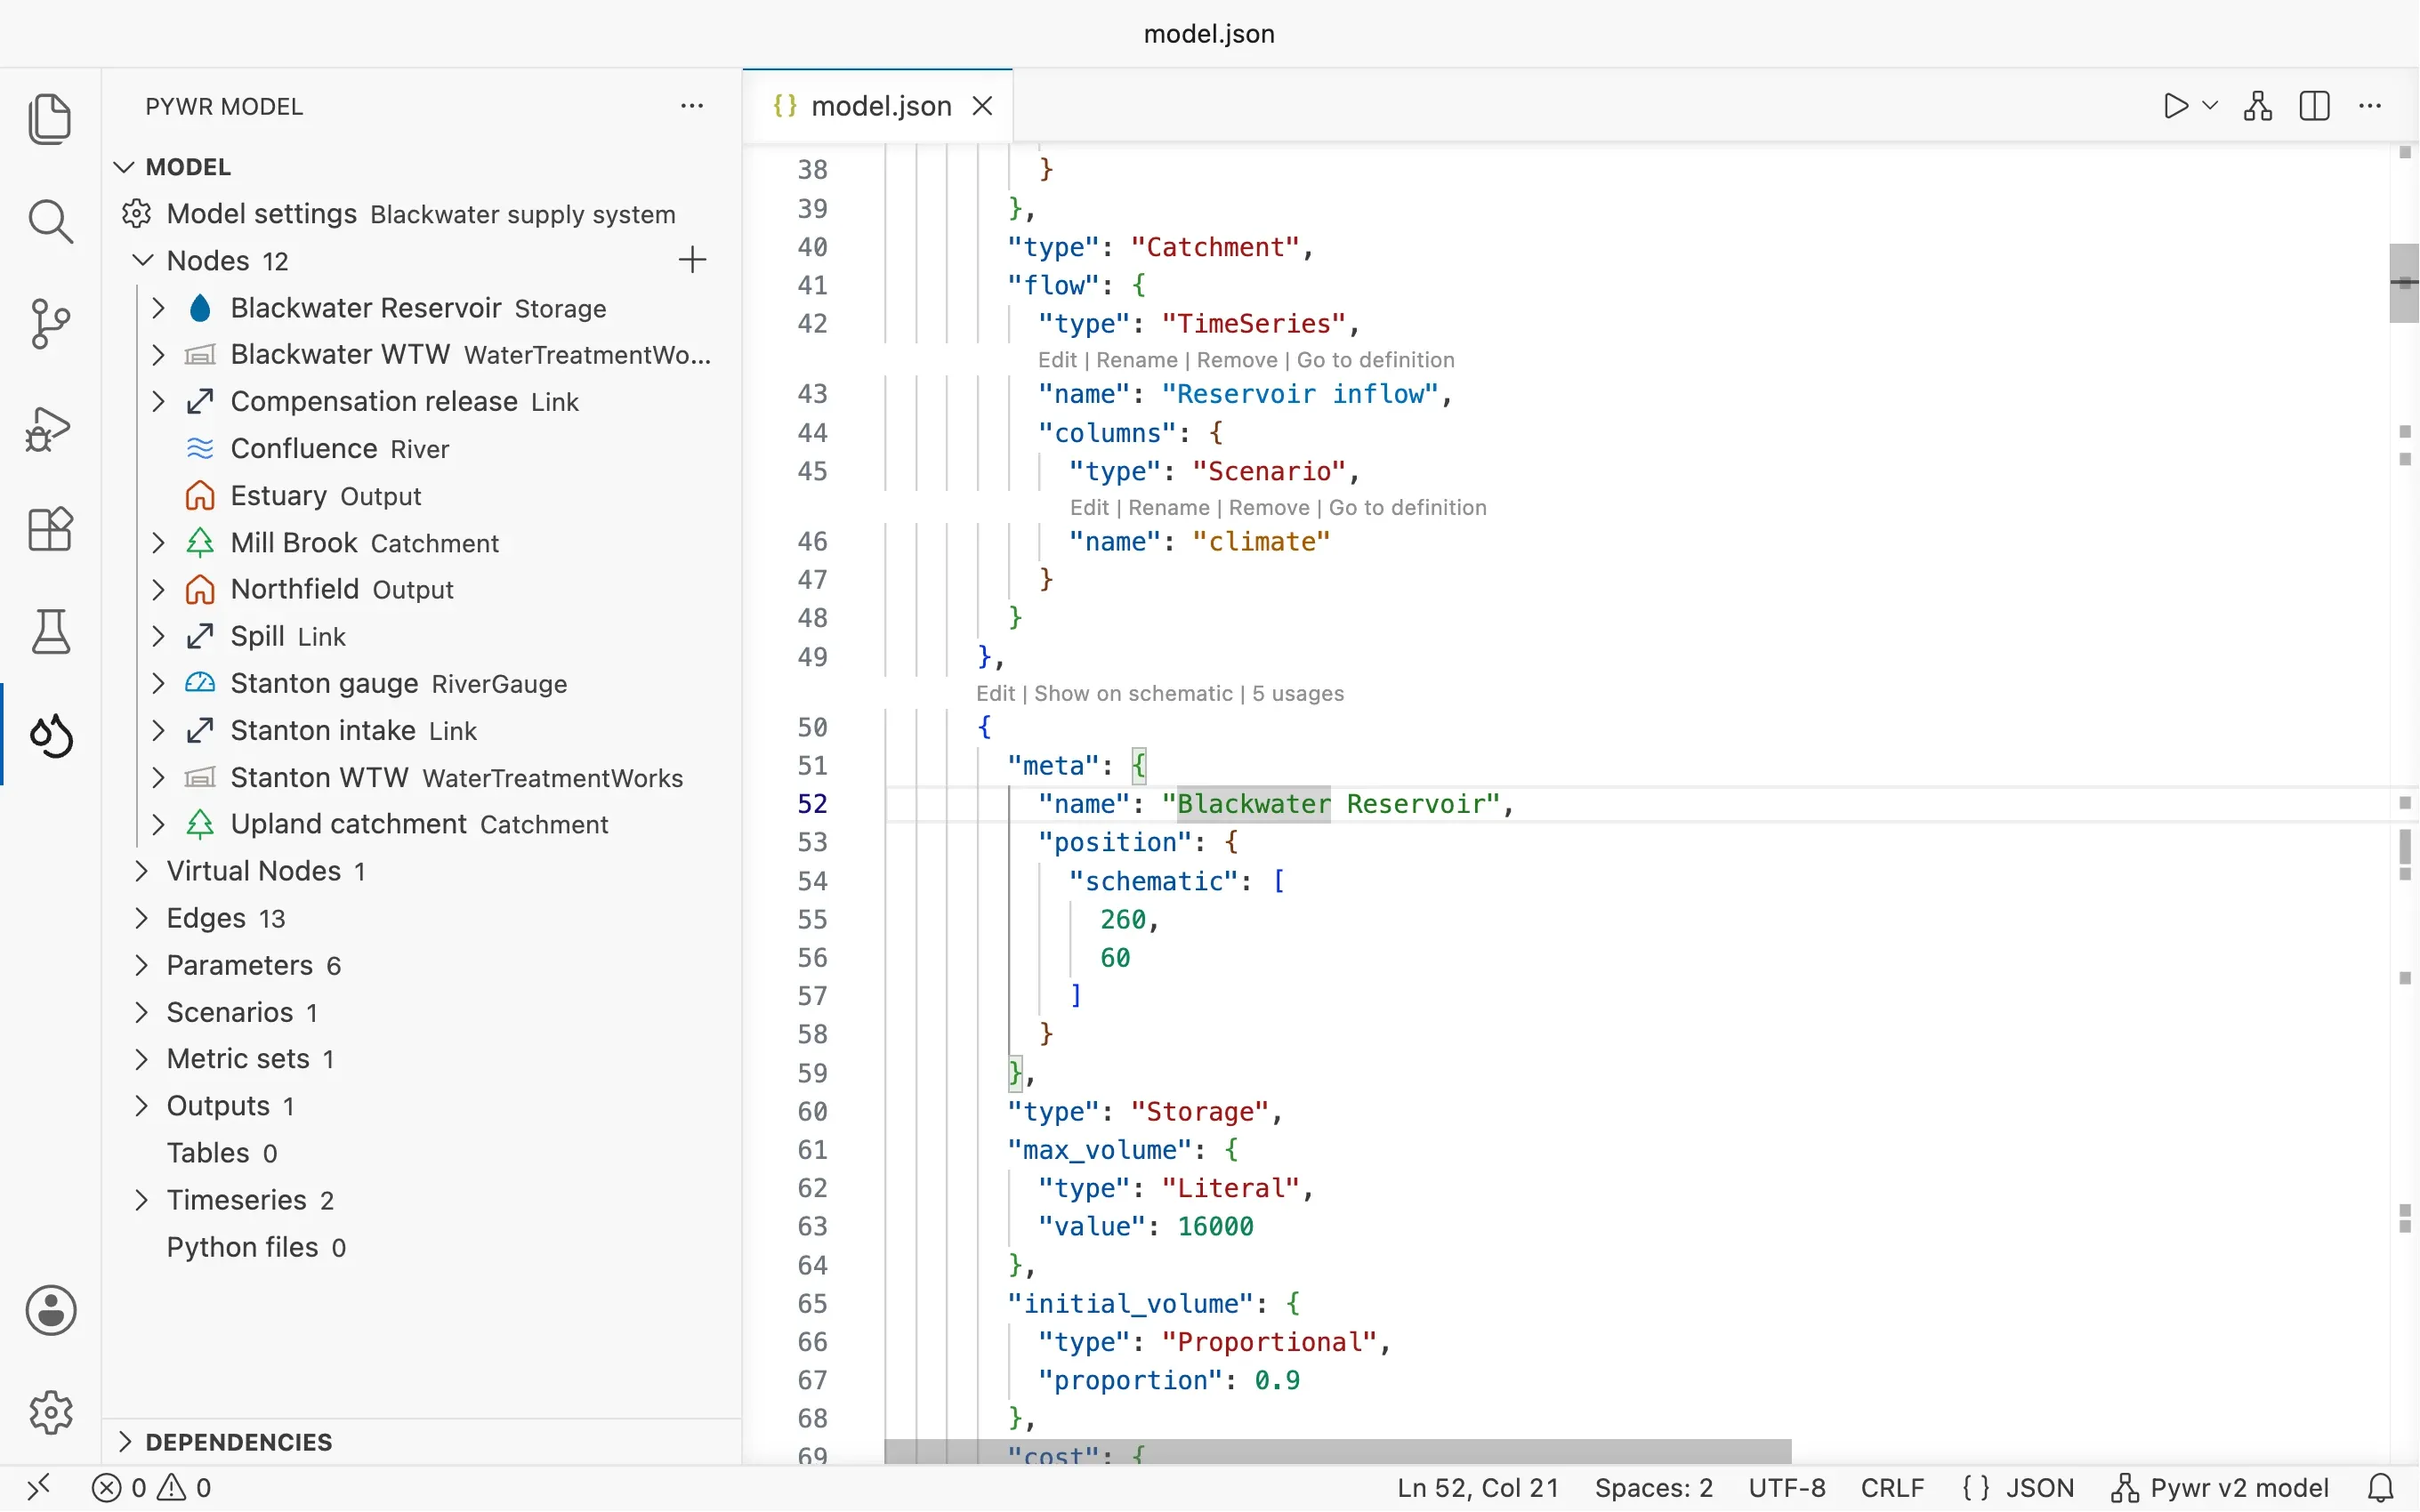Viewport: 2420px width, 1512px height.
Task: Collapse the Nodes section
Action: [143, 260]
